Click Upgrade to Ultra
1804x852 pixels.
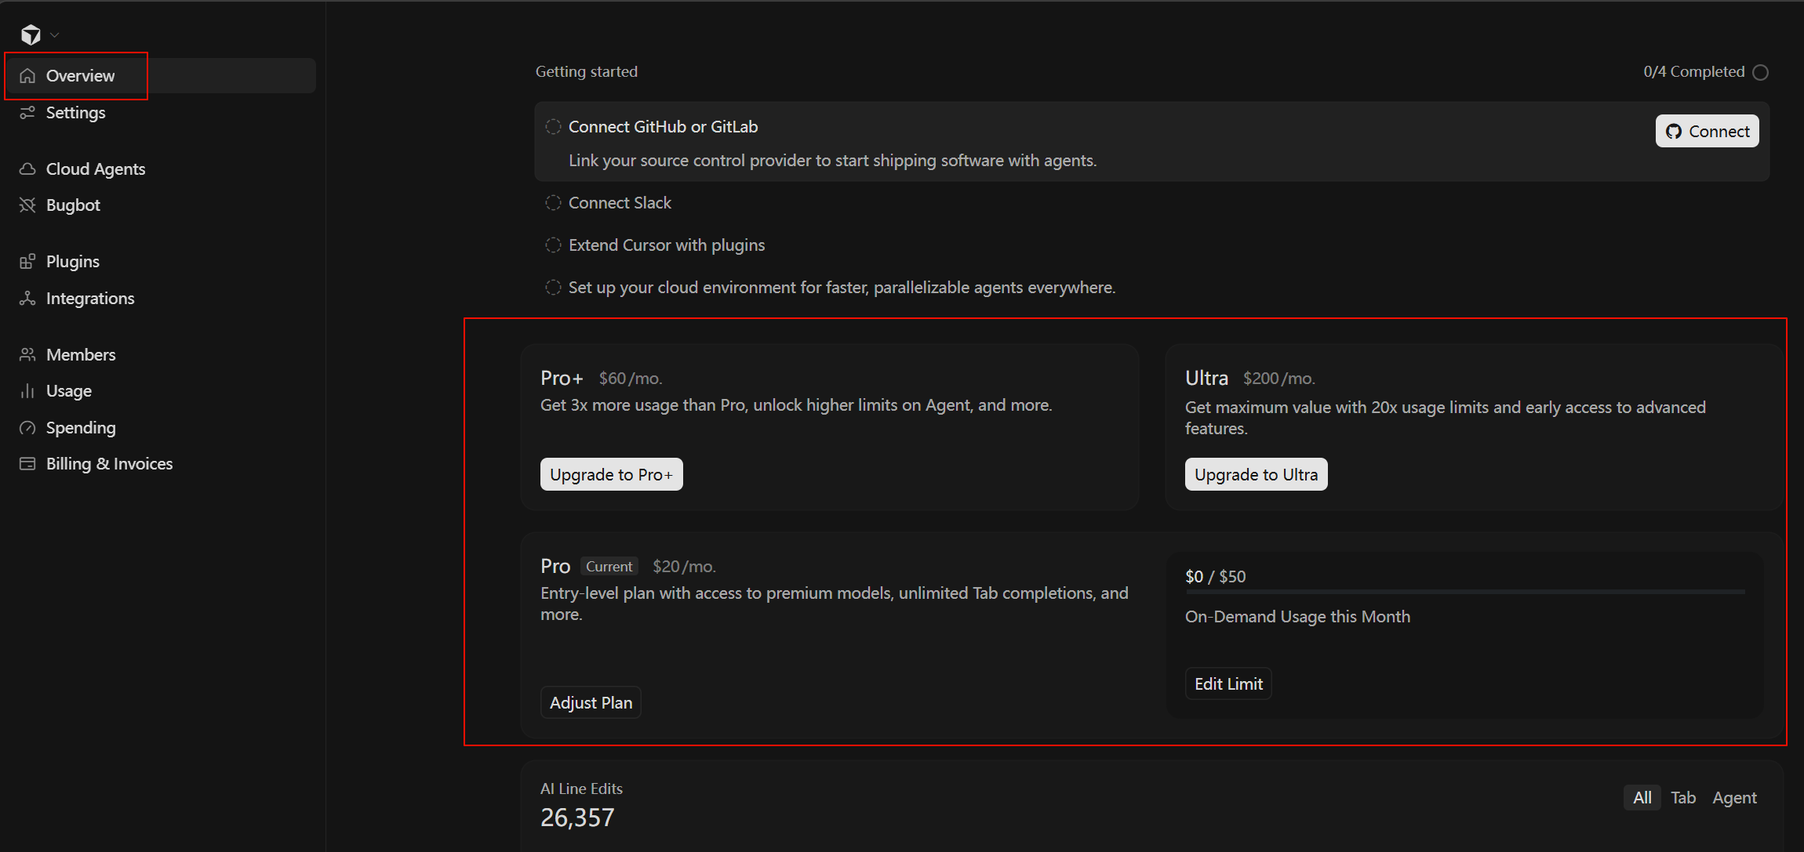(x=1256, y=474)
